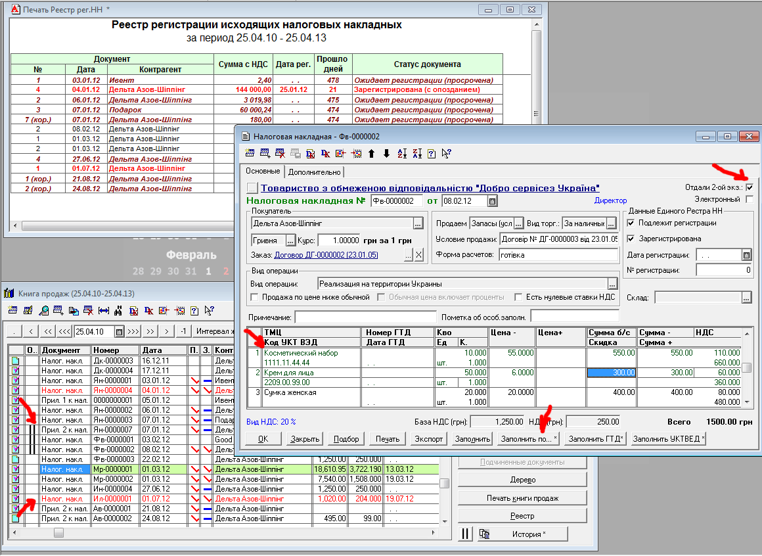Click the Примечание input field
The image size is (762, 556).
coord(366,317)
